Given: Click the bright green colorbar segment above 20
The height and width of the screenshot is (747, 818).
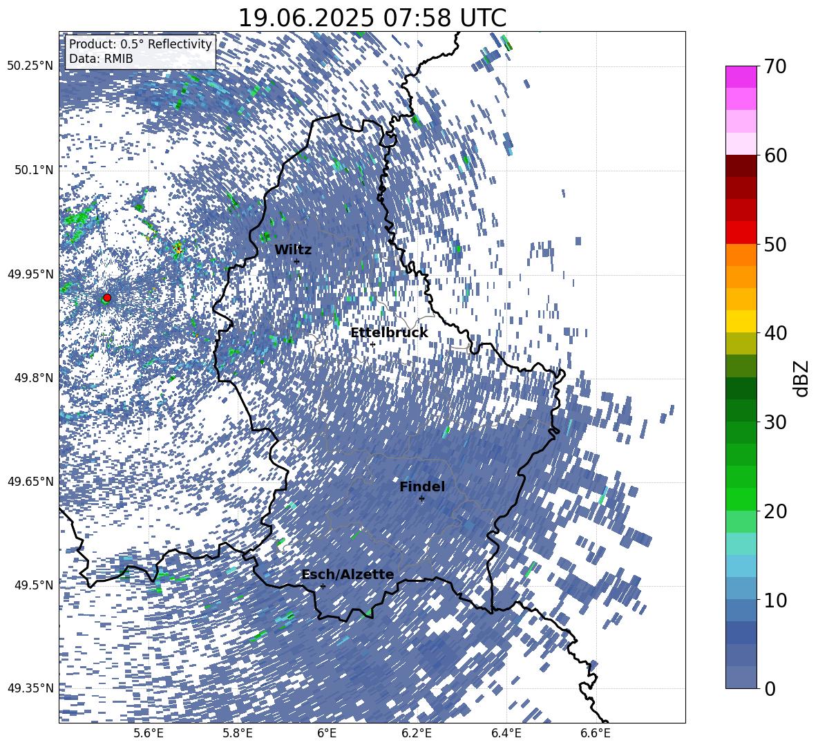Looking at the screenshot, I should point(741,499).
